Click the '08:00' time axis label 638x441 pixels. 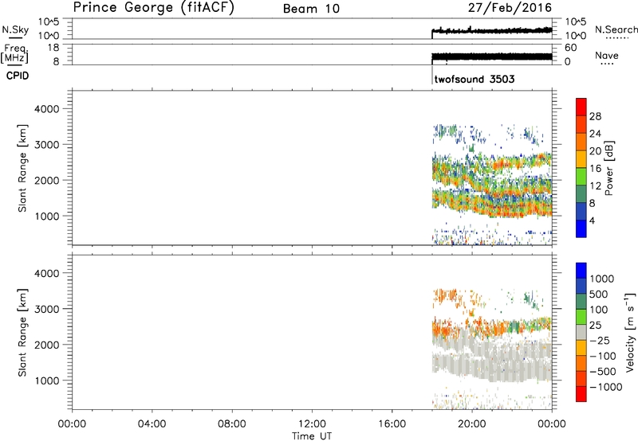[x=232, y=424]
